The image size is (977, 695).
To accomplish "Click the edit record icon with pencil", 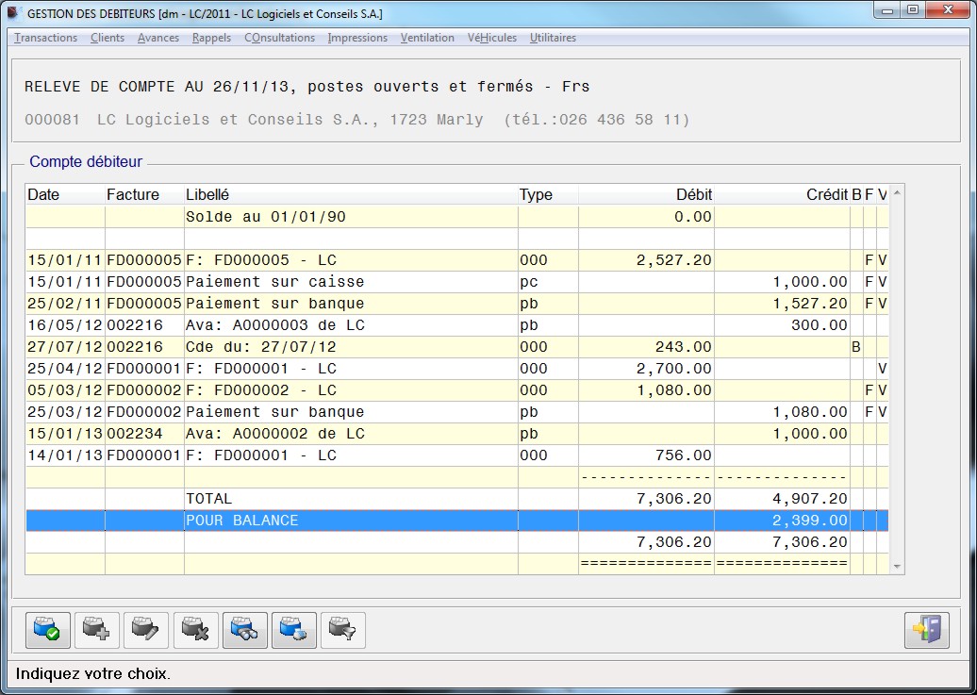I will 146,630.
